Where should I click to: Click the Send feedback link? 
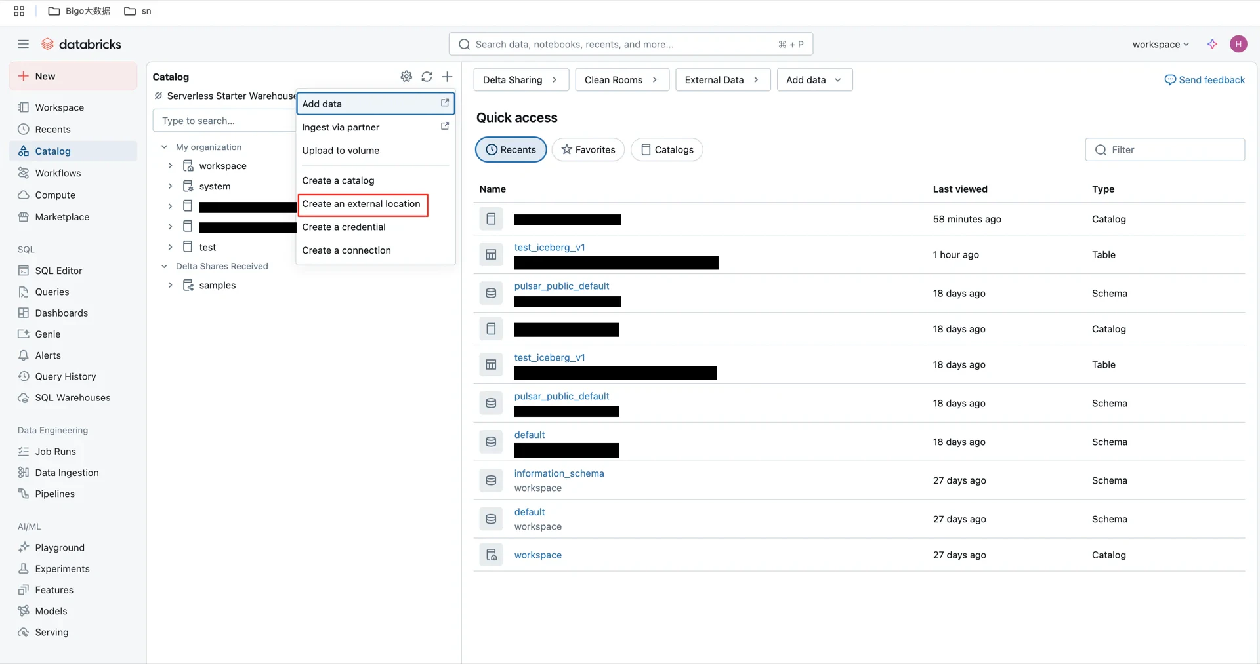pyautogui.click(x=1204, y=80)
